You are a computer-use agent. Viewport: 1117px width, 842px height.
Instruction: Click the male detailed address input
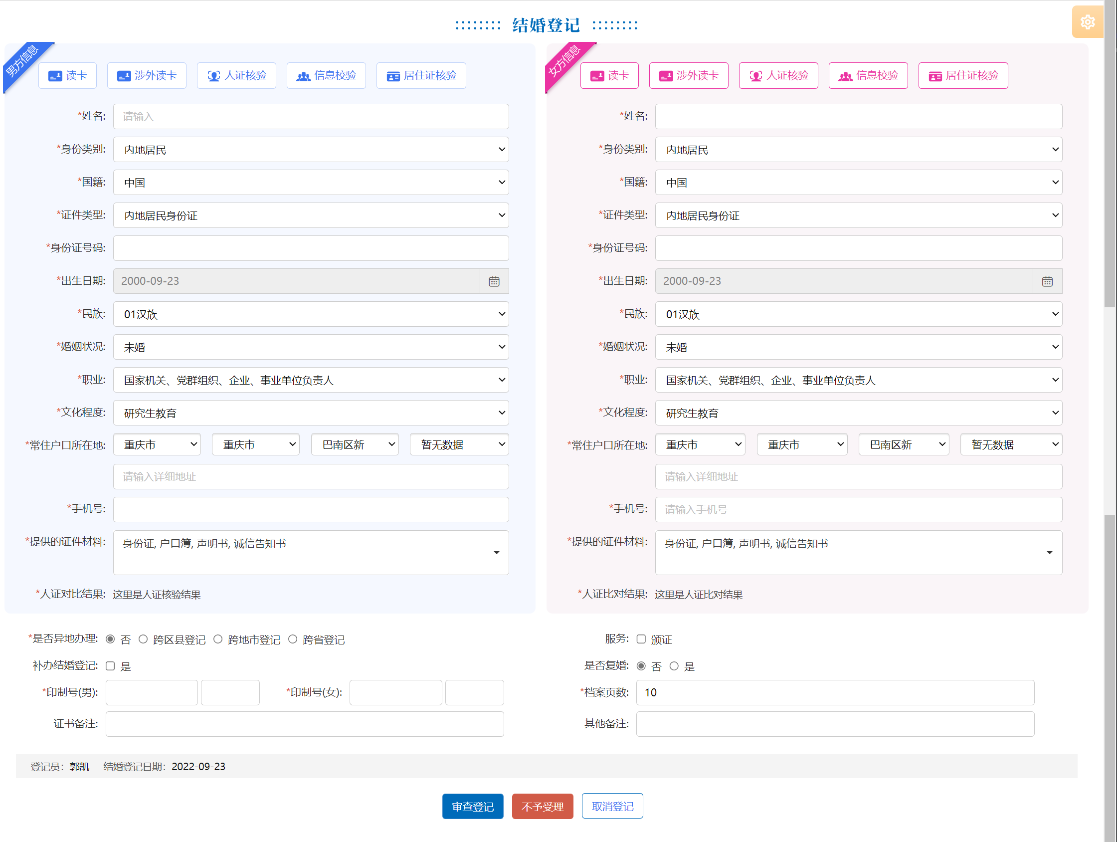point(311,477)
